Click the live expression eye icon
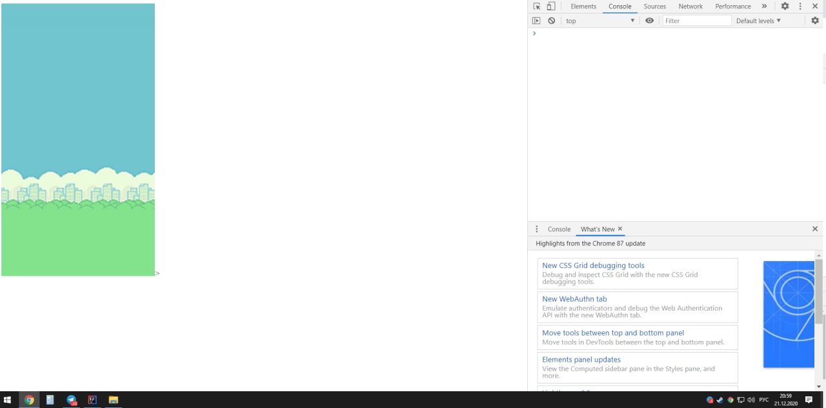The height and width of the screenshot is (408, 826). [649, 21]
